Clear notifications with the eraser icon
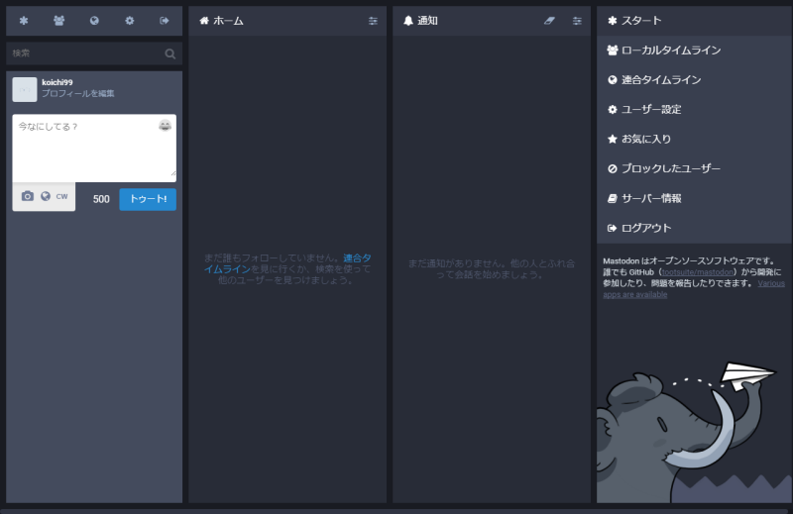The height and width of the screenshot is (514, 793). pyautogui.click(x=549, y=21)
